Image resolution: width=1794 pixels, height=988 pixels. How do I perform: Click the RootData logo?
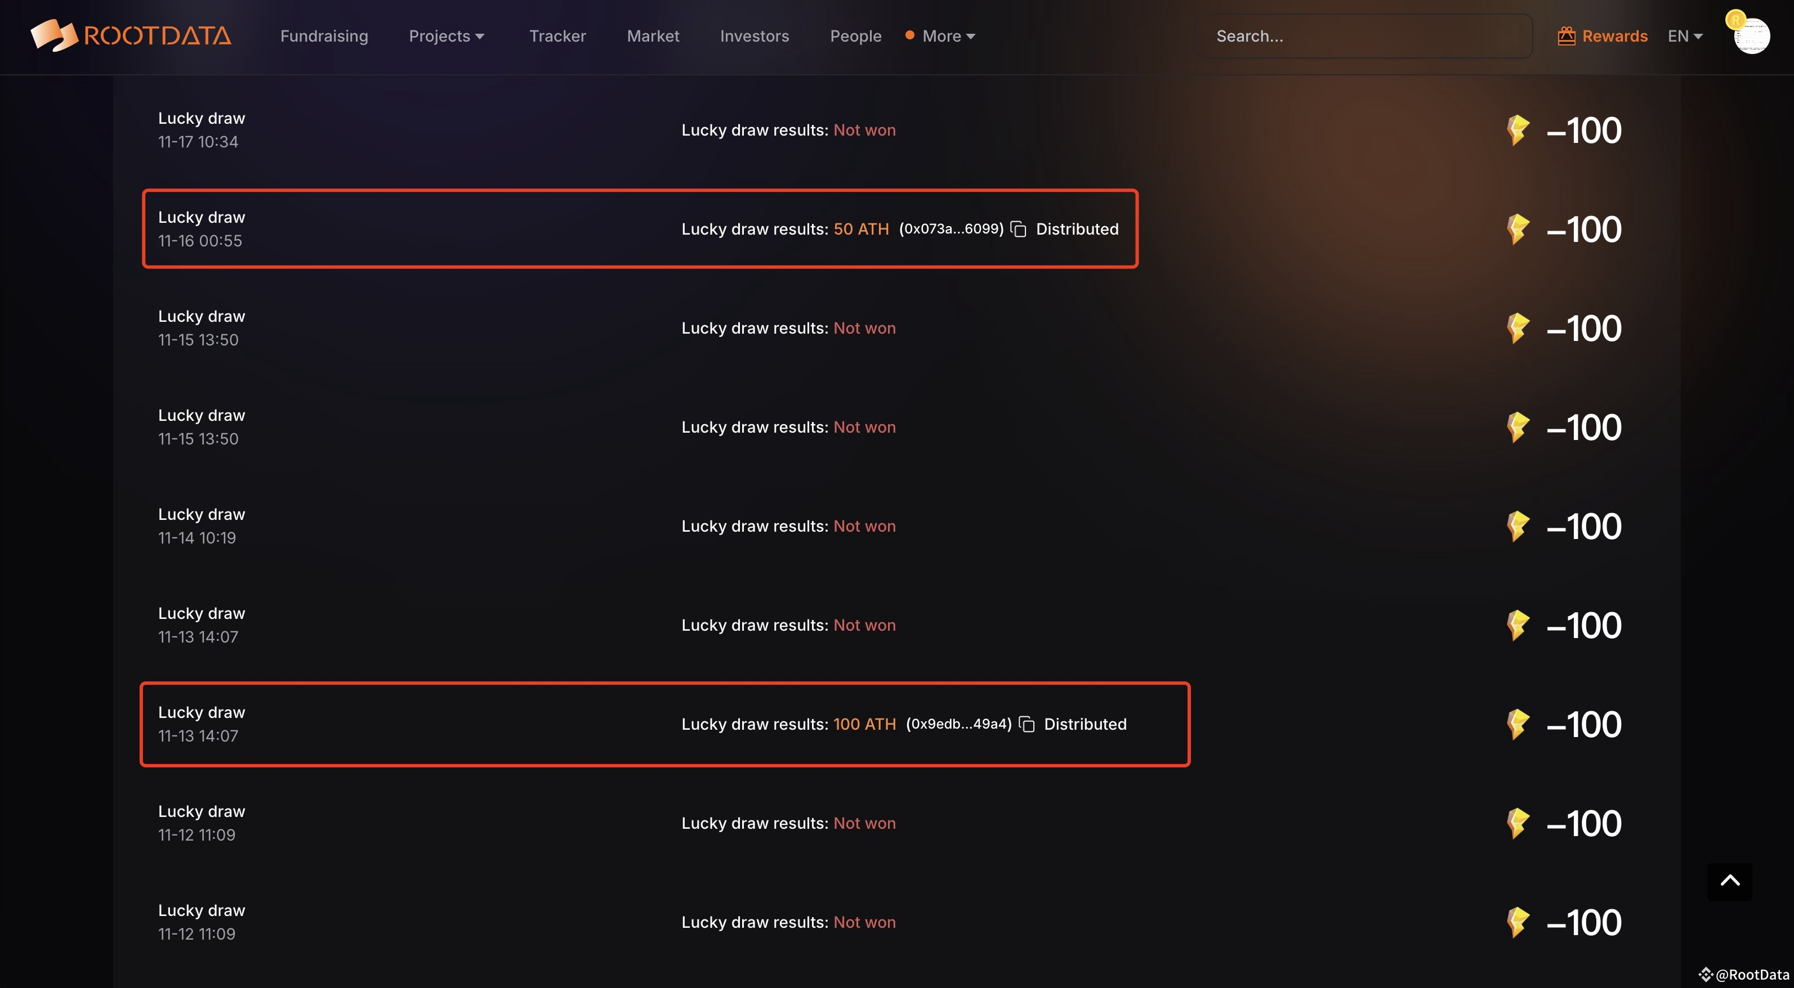[131, 35]
